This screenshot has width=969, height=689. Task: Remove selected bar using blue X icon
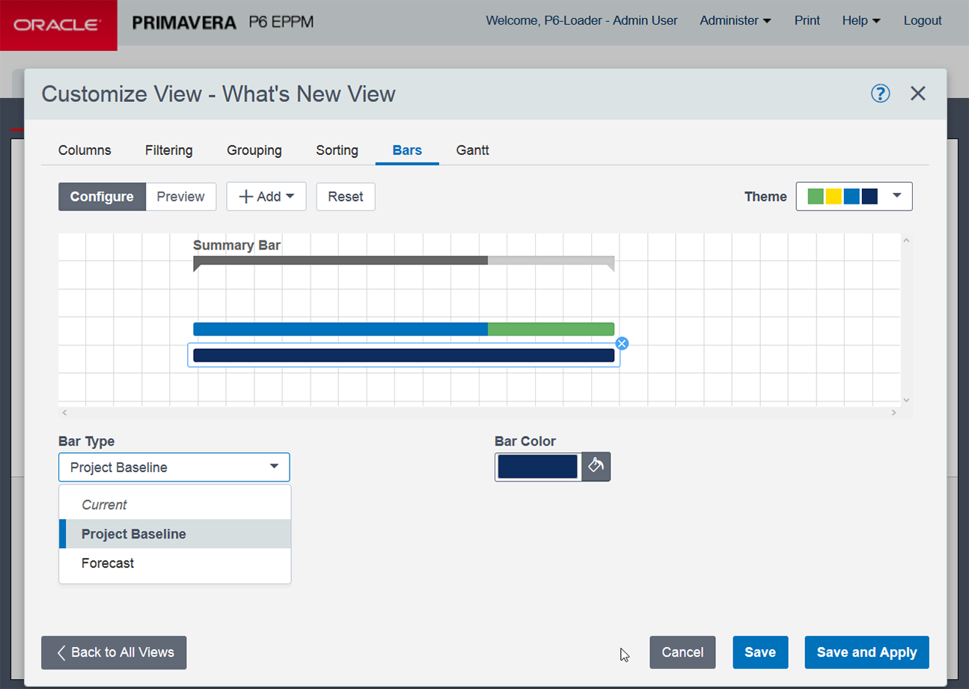coord(621,344)
